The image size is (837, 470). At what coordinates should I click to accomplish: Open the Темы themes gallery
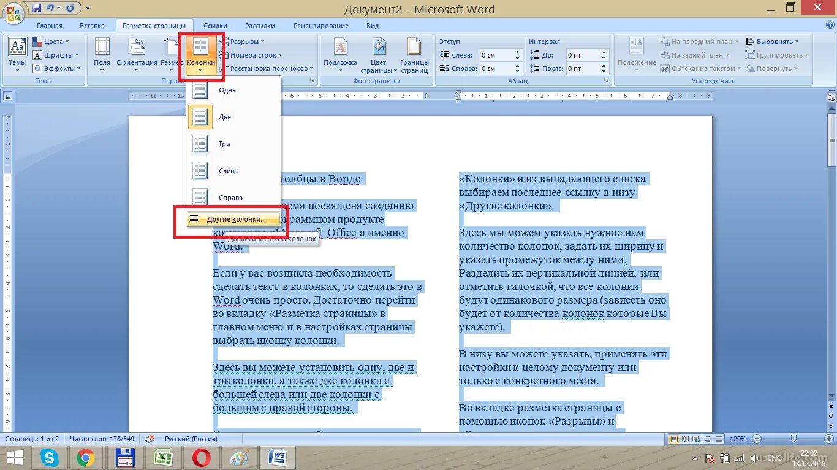coord(17,54)
